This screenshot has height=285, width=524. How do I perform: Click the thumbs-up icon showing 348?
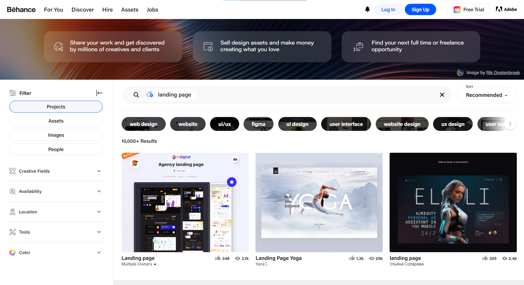pos(218,258)
